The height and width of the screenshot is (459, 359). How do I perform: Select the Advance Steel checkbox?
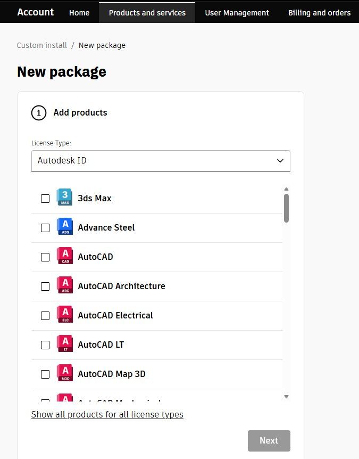(x=45, y=228)
